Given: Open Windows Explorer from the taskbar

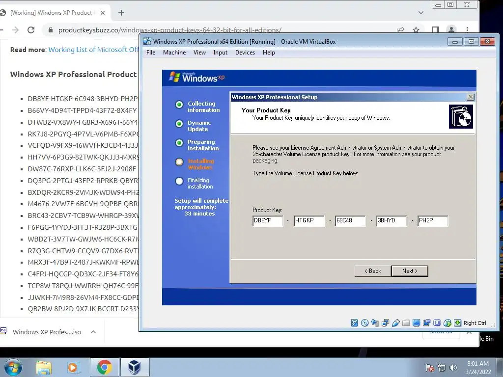Looking at the screenshot, I should pos(44,367).
